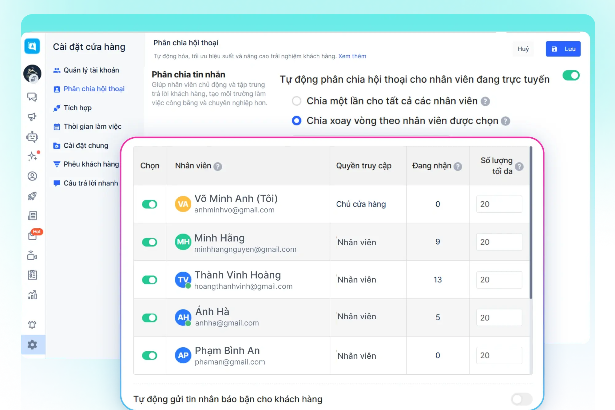Open Câu trả lời nhanh menu item
Viewport: 615px width, 410px height.
(x=90, y=183)
